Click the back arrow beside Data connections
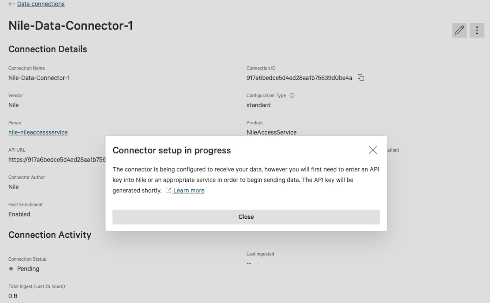Viewport: 490px width, 303px height. 12,4
